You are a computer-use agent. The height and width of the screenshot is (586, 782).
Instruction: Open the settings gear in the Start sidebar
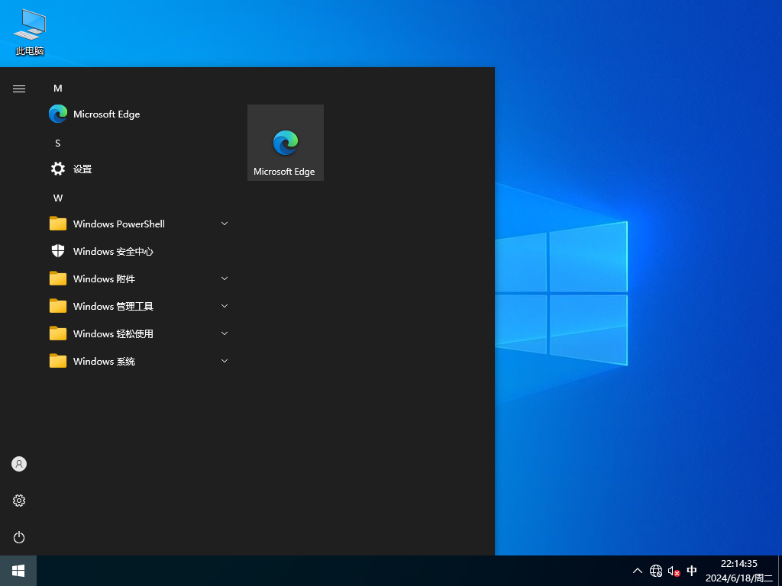pyautogui.click(x=18, y=501)
